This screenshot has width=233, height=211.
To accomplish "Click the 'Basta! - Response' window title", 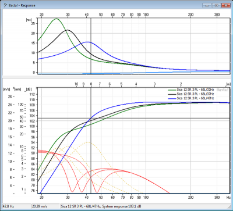I will coord(22,5).
